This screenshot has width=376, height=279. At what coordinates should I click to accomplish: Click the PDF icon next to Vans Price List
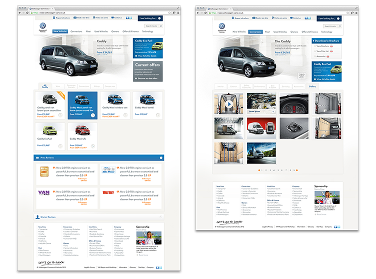(x=331, y=51)
